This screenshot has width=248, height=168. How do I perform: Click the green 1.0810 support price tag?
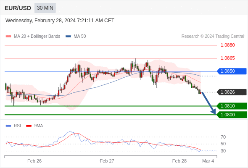[232, 106]
